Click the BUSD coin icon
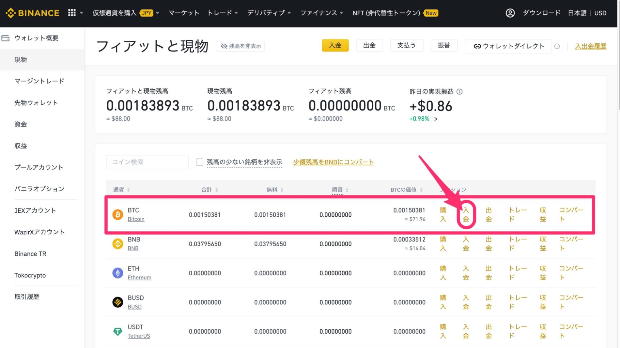Viewport: 620px width, 348px height. coord(118,302)
